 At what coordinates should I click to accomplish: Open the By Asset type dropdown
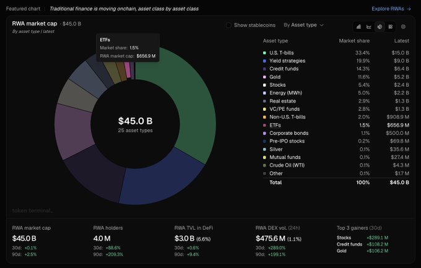303,25
